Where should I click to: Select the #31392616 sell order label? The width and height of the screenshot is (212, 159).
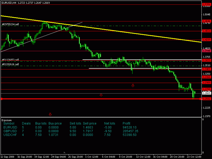click(x=11, y=64)
